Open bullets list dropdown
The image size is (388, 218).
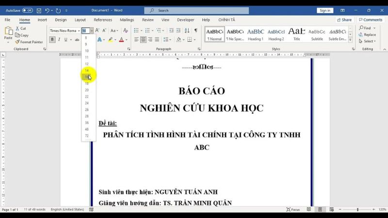coord(142,31)
